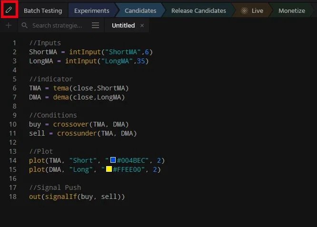Screen dimensions: 317x227
Task: Click dema function on line 7
Action: (x=61, y=97)
